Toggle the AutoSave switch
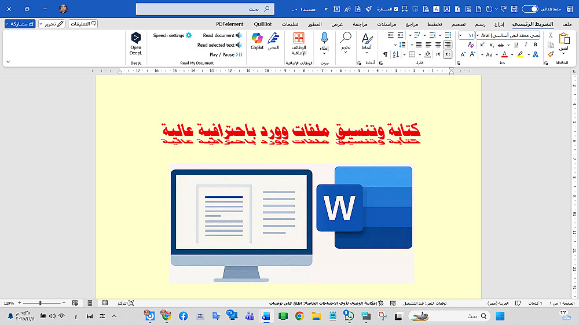The height and width of the screenshot is (325, 579). 530,9
